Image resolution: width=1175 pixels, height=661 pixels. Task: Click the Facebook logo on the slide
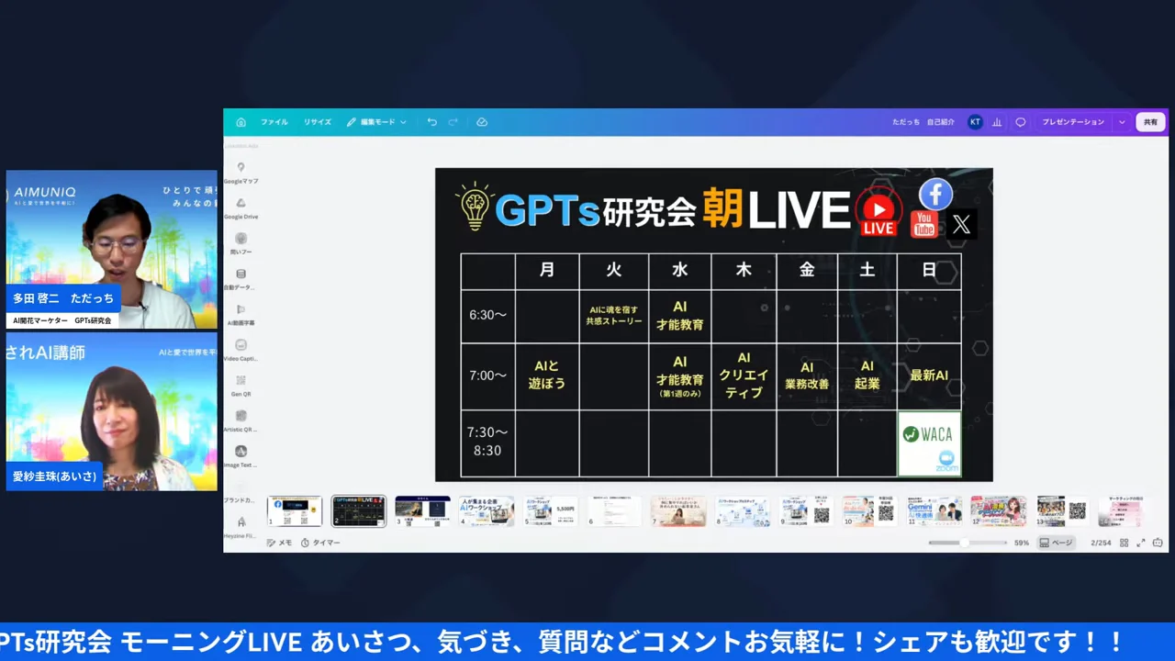(935, 194)
